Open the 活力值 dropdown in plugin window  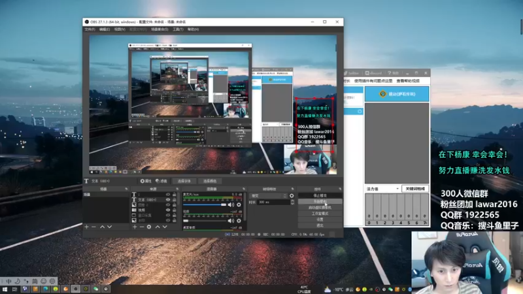coord(382,189)
